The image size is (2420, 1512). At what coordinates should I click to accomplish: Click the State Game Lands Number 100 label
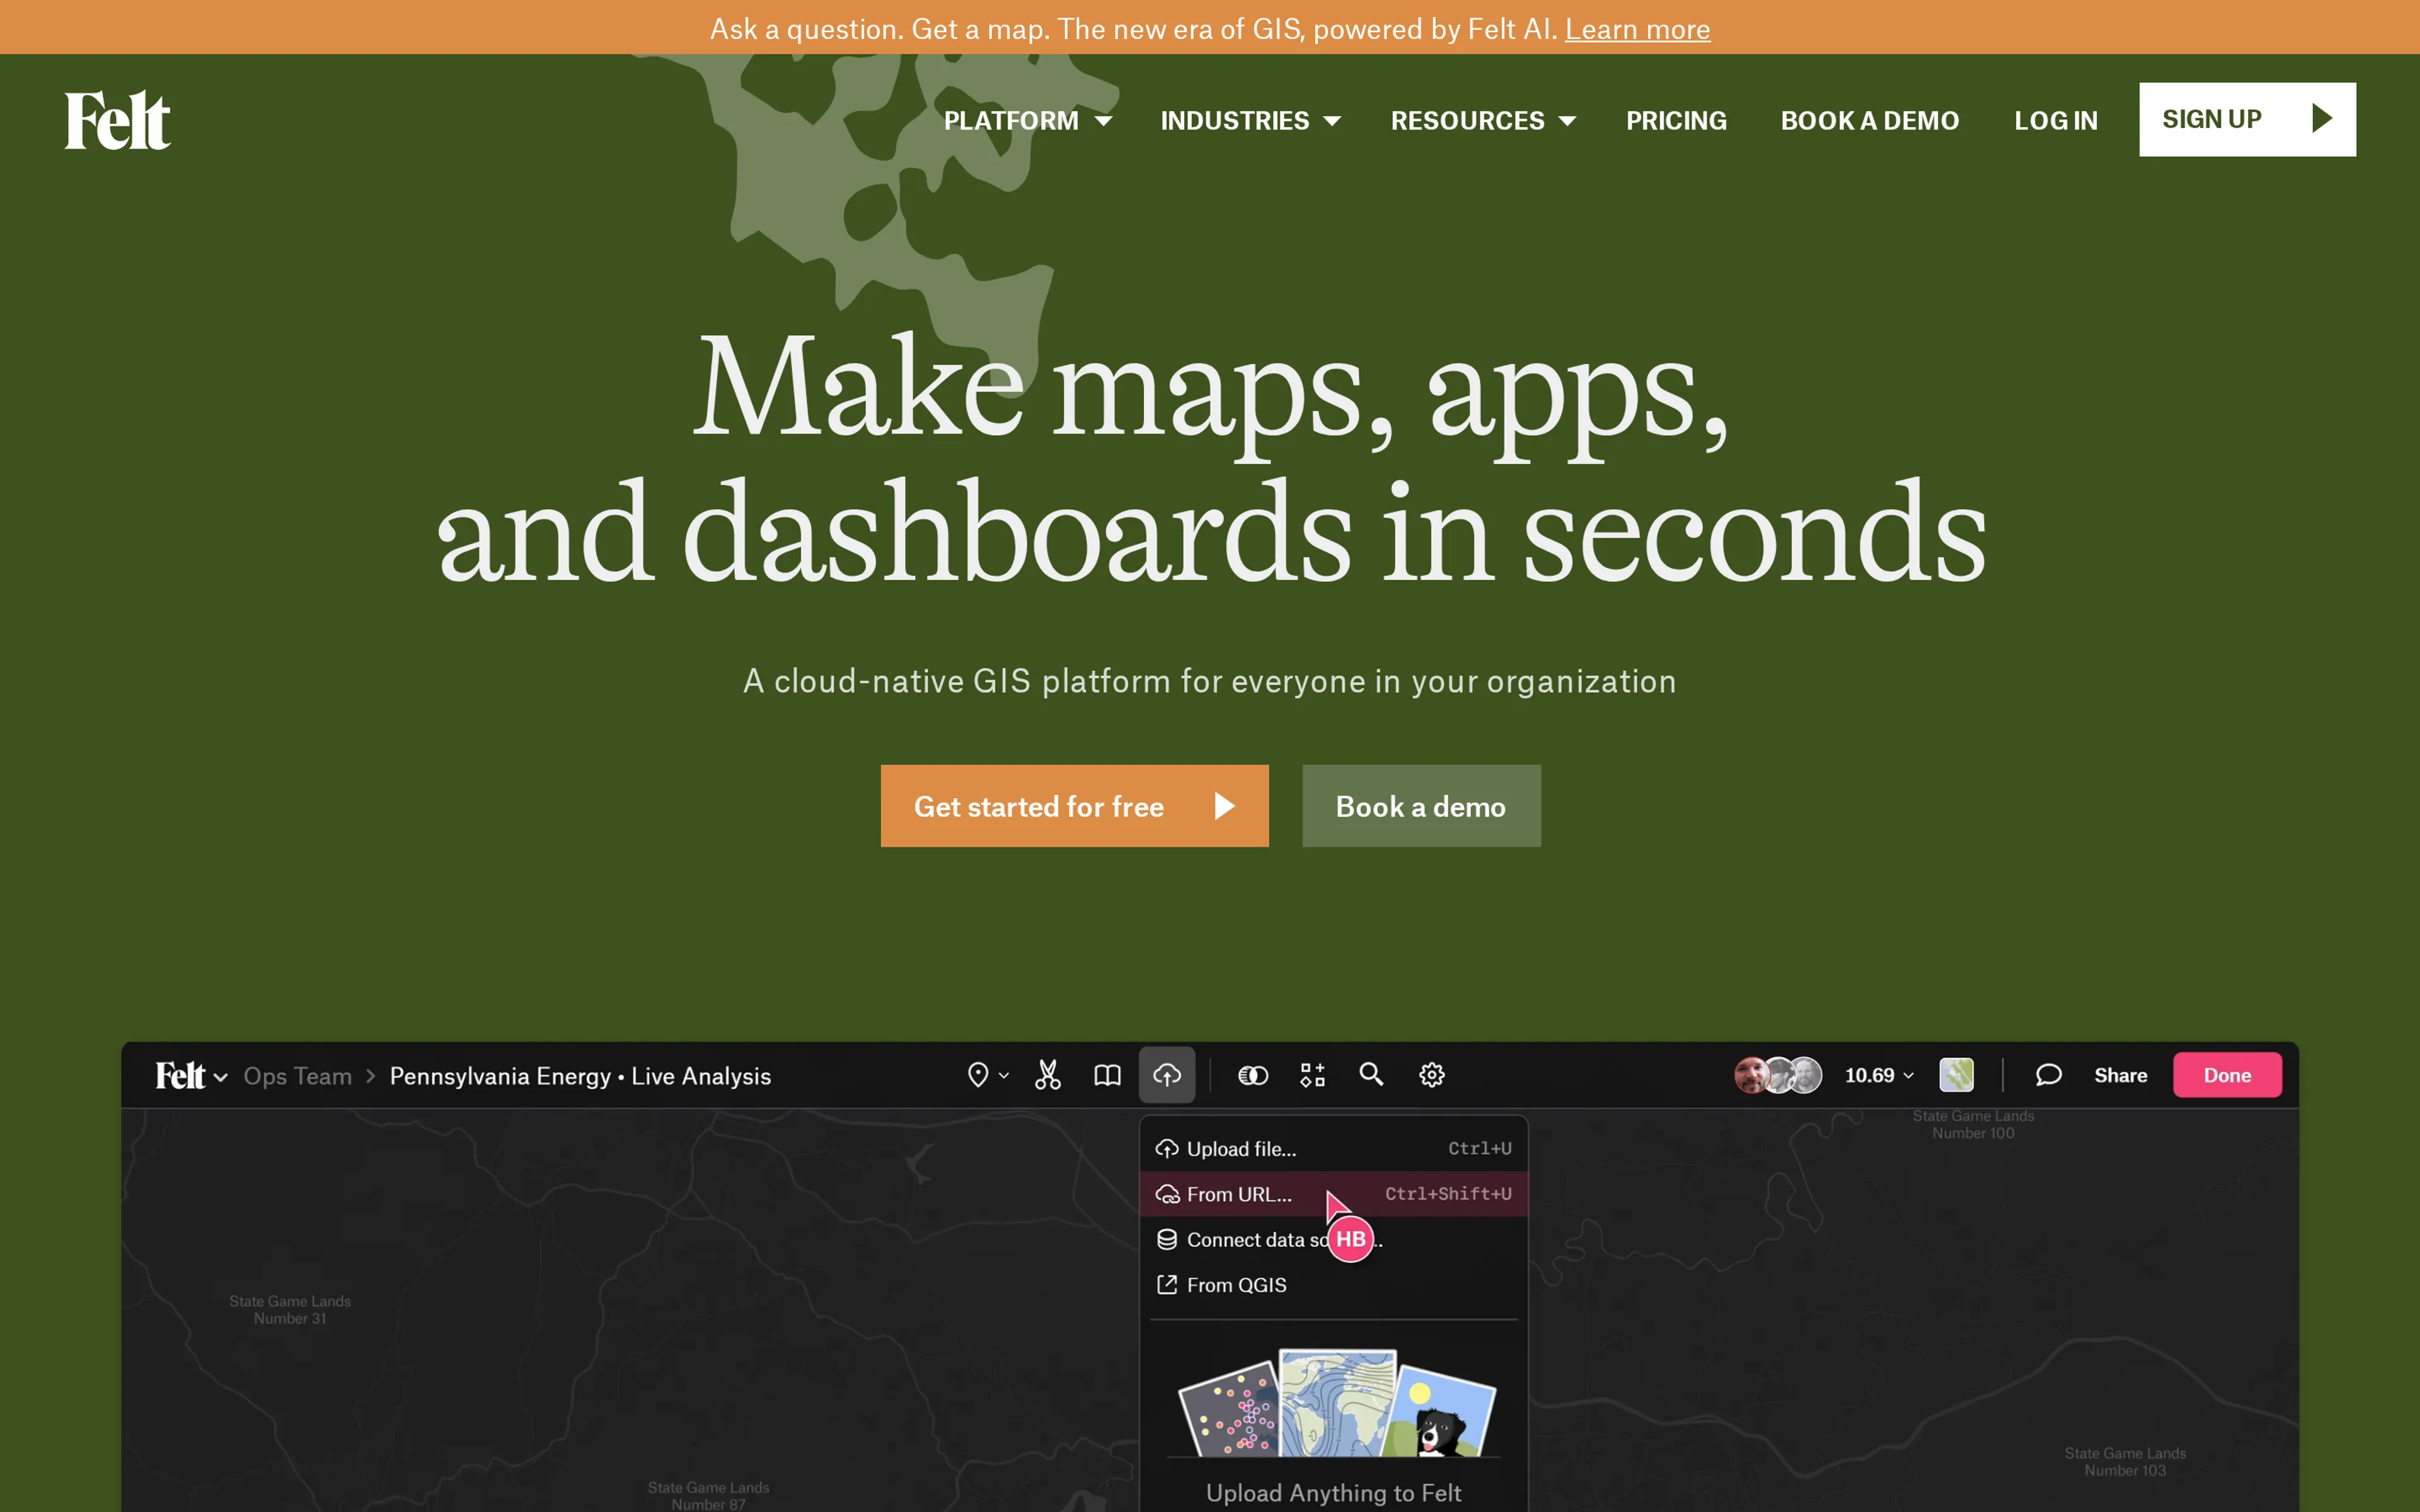[x=1973, y=1124]
